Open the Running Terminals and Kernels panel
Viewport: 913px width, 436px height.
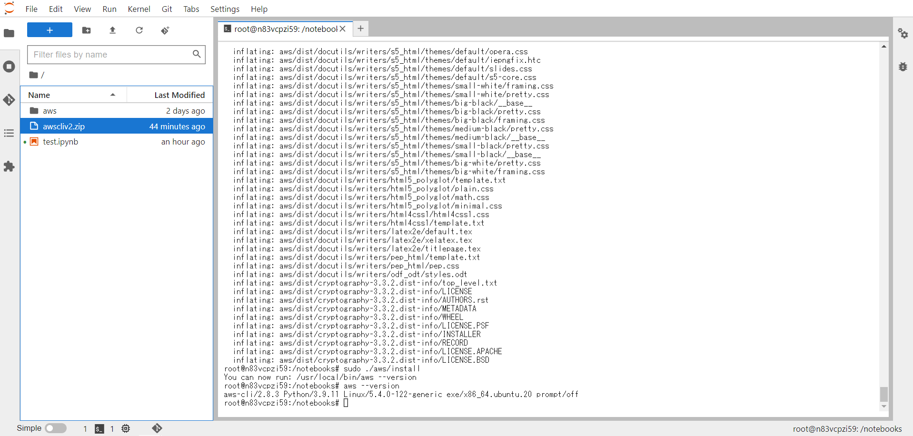click(x=9, y=67)
